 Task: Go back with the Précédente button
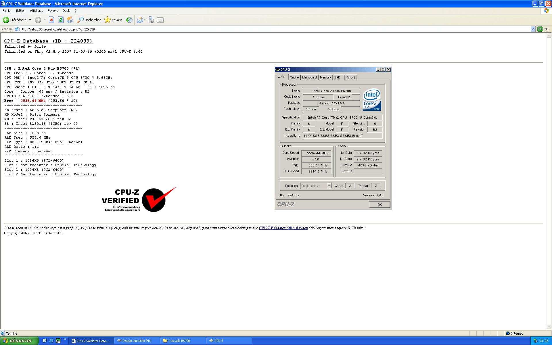(x=15, y=20)
